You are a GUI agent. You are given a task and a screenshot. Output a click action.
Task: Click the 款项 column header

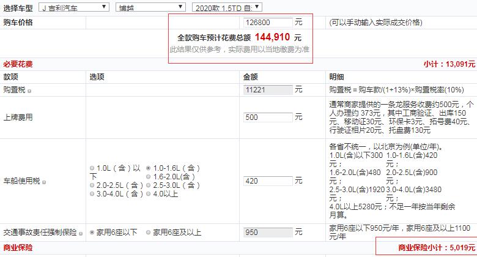[x=10, y=77]
